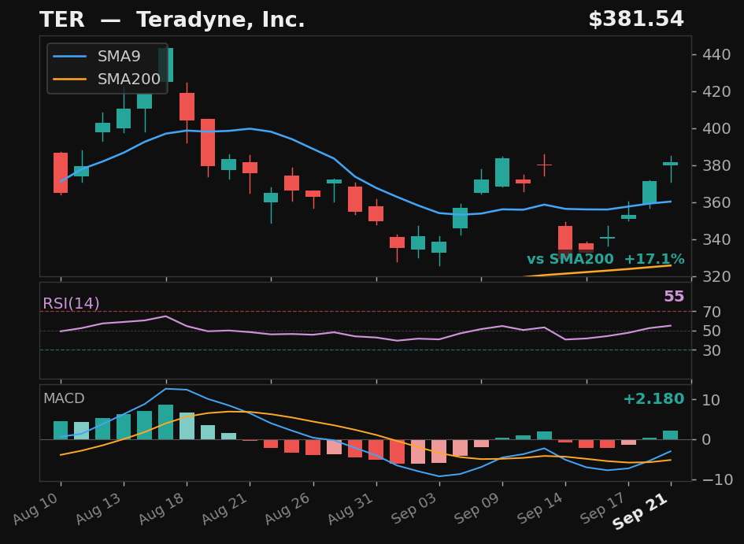Click the 440 price axis label
Viewport: 744px width, 544px height.
[x=716, y=54]
